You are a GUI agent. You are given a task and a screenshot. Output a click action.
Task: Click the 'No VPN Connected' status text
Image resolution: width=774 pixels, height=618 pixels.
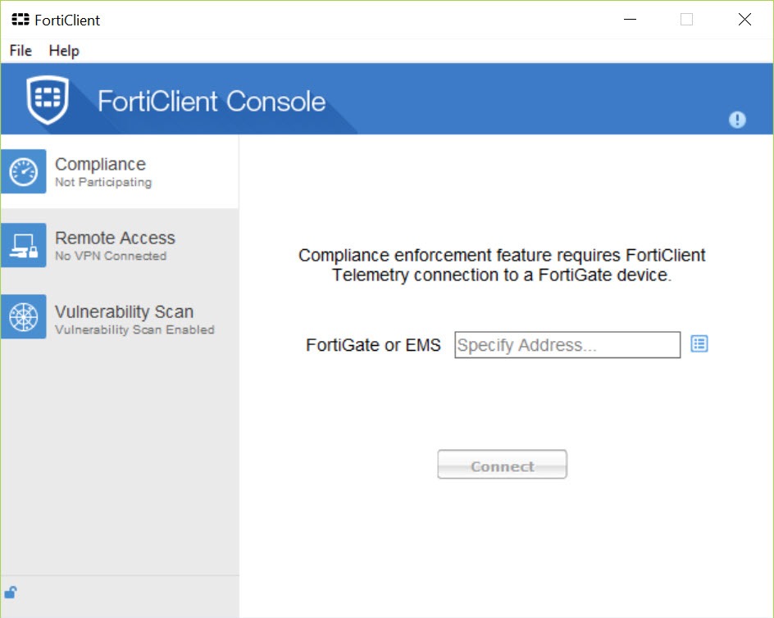coord(111,256)
